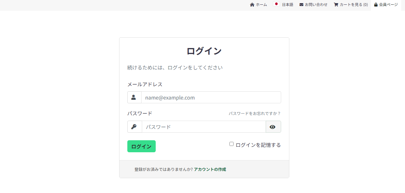Open the アカウントの作成 link

[x=210, y=169]
